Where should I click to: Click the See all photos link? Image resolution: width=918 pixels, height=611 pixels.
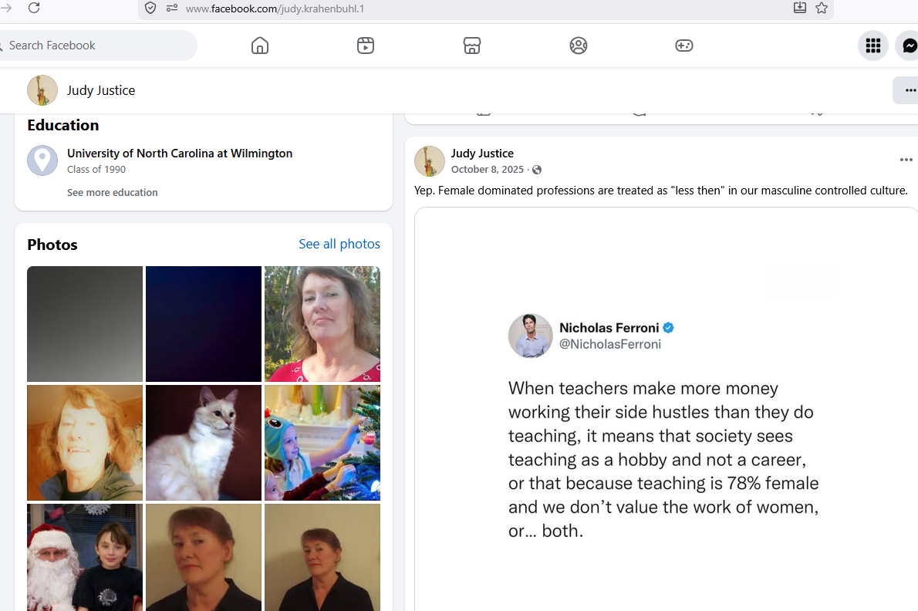pos(339,244)
